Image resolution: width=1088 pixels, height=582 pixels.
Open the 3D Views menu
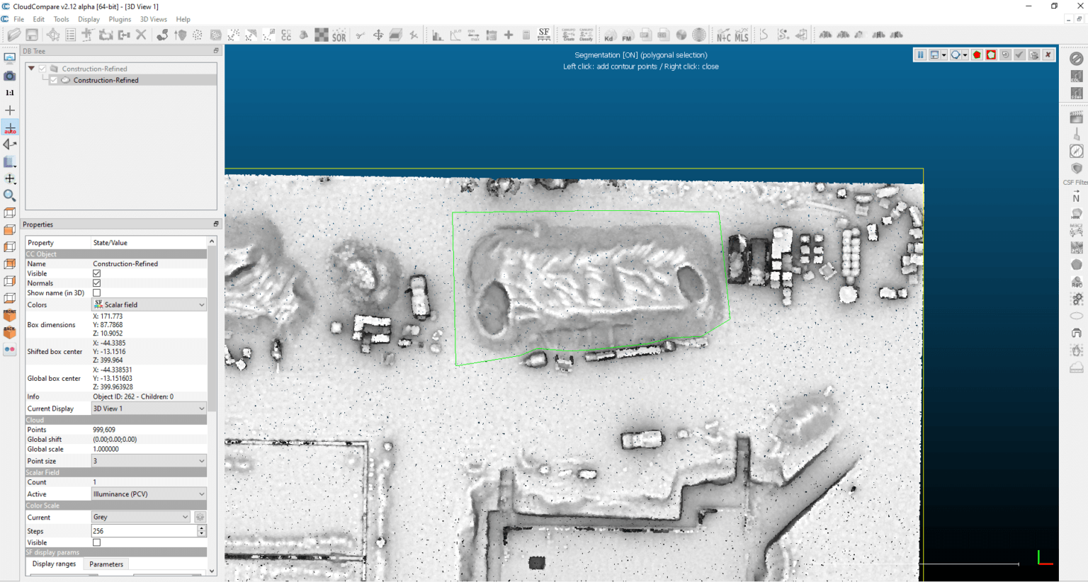tap(153, 19)
